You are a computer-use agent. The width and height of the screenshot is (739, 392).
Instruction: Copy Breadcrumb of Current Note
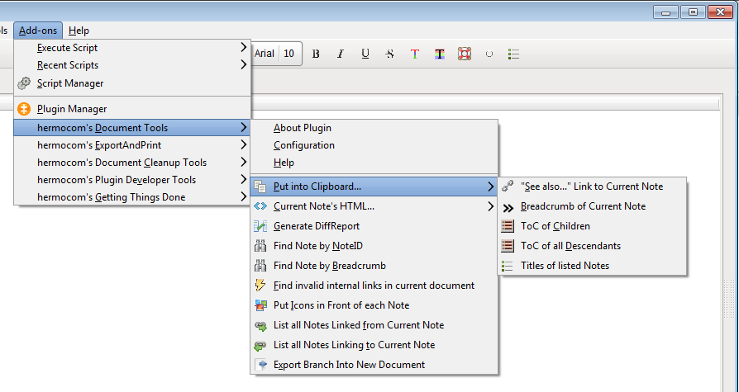pyautogui.click(x=583, y=206)
